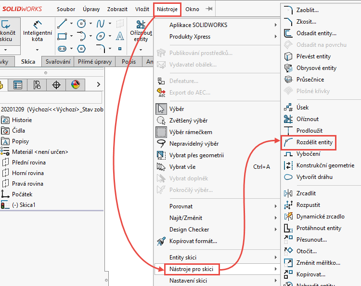
Task: Select the Spline tool icon
Action: point(101,24)
